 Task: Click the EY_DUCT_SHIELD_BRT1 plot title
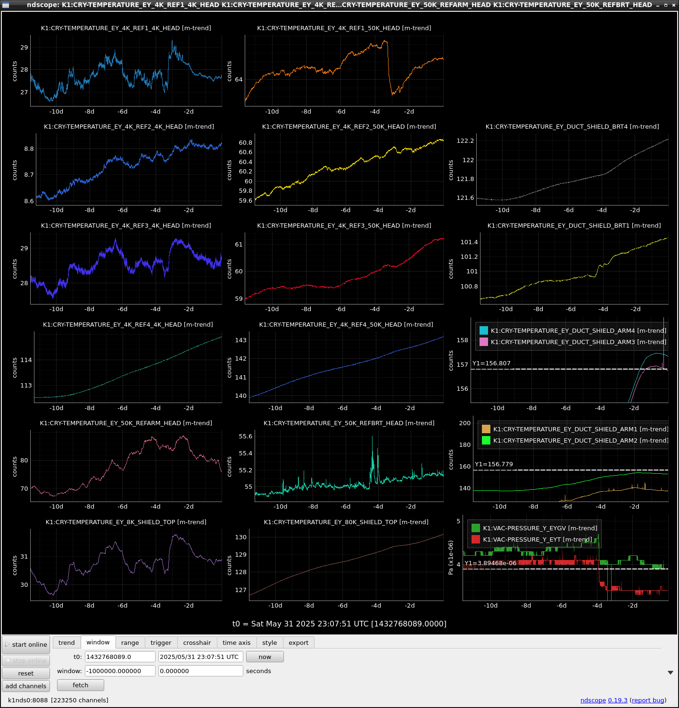(574, 226)
